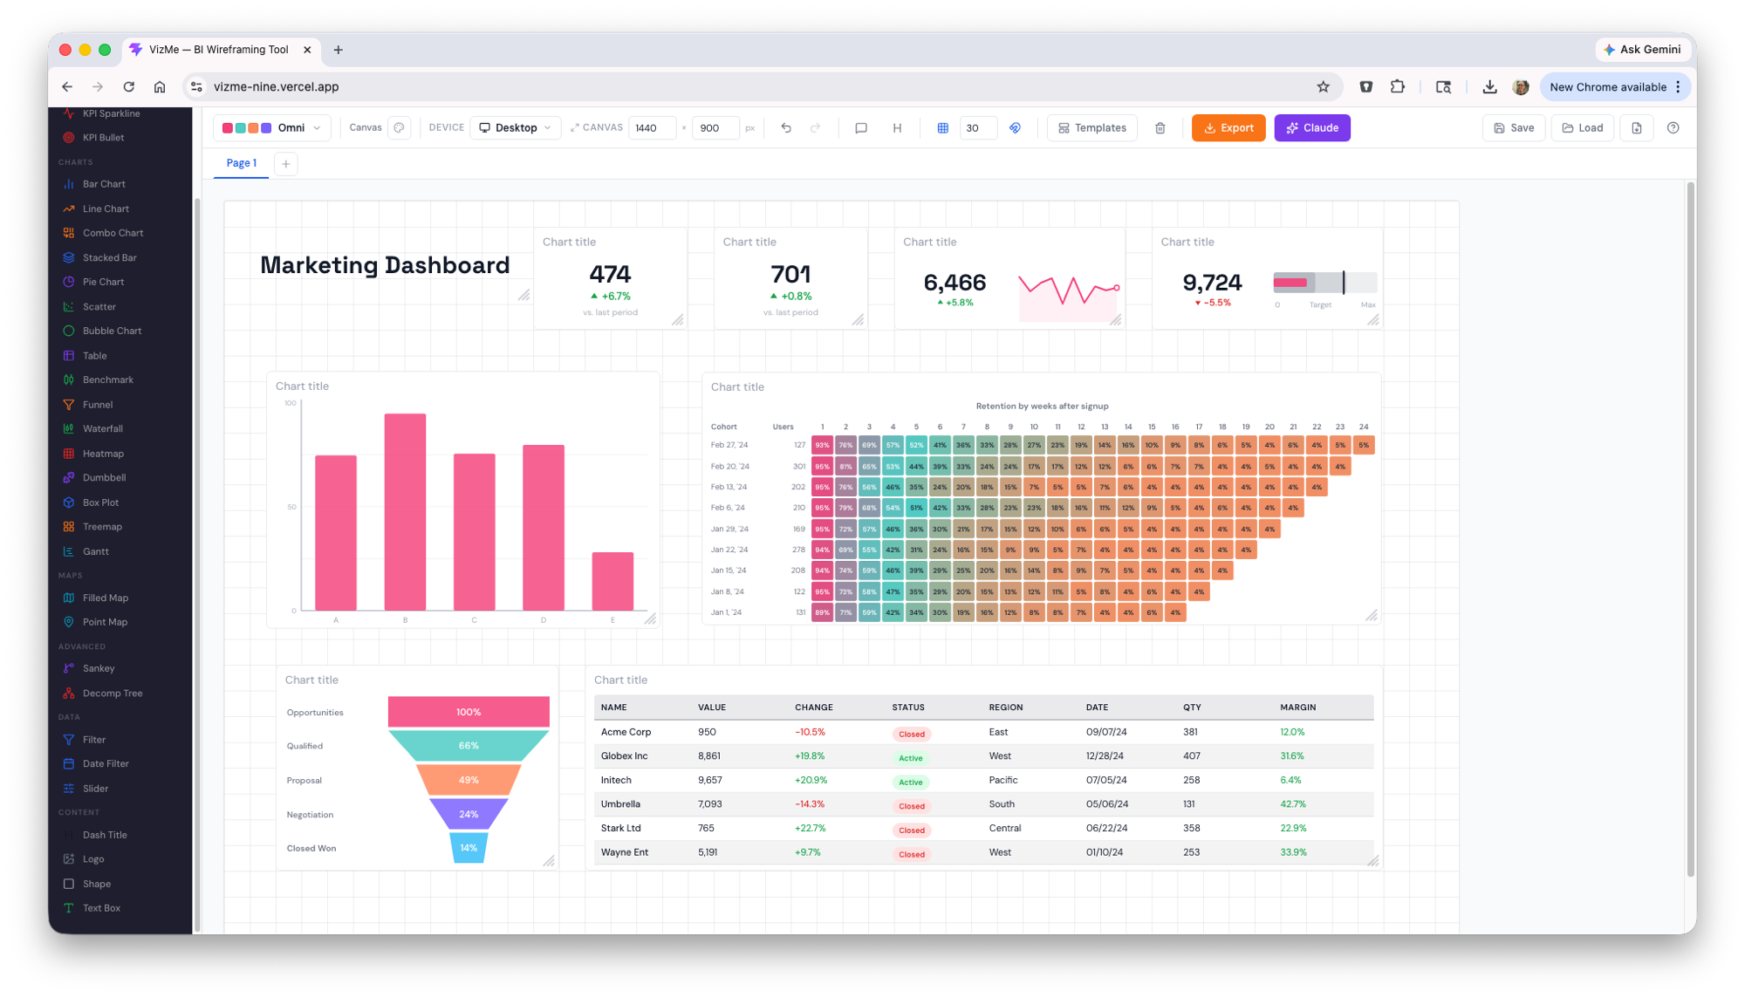
Task: Click the Acme Corp table cell
Action: 626,732
